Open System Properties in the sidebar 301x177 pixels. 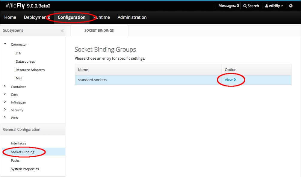[25, 169]
